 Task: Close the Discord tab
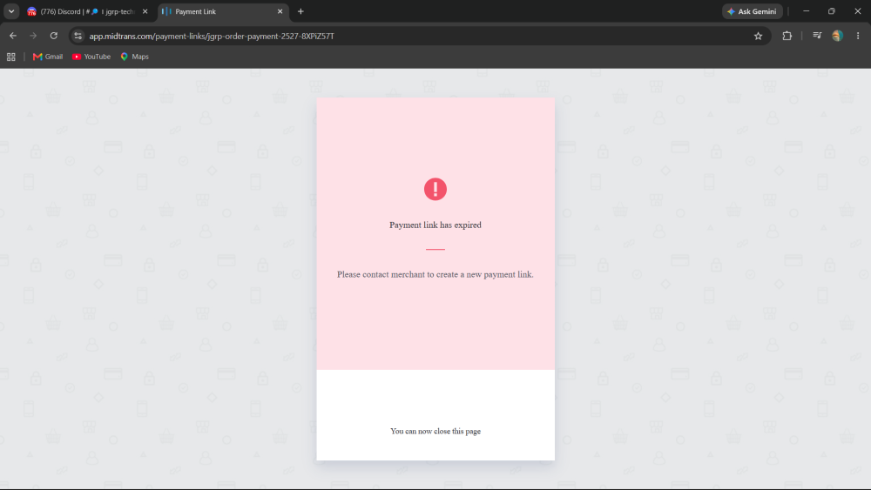pyautogui.click(x=145, y=11)
